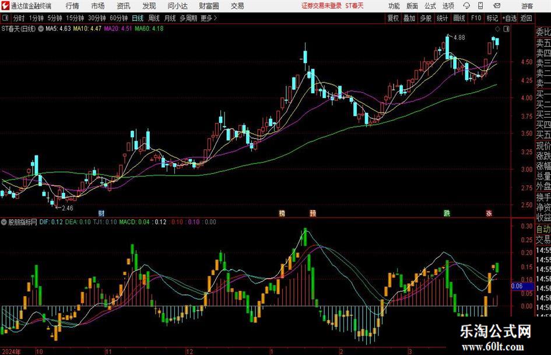The height and width of the screenshot is (355, 551).
Task: Open the customer service headset icon
Action: [x=466, y=6]
